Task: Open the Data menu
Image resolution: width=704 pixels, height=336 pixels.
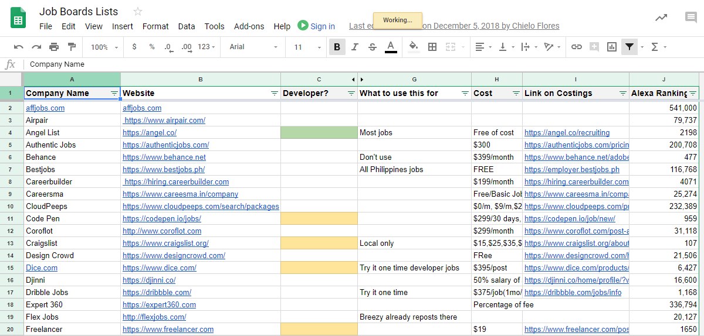Action: coord(187,26)
